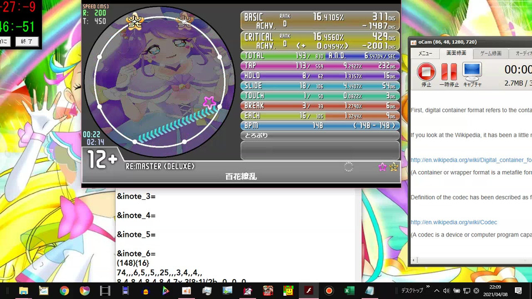Switch to the ゲーム録画 tab

point(490,53)
